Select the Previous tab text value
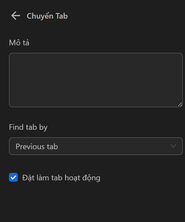Screen dimensions: 185x222 [x=37, y=146]
